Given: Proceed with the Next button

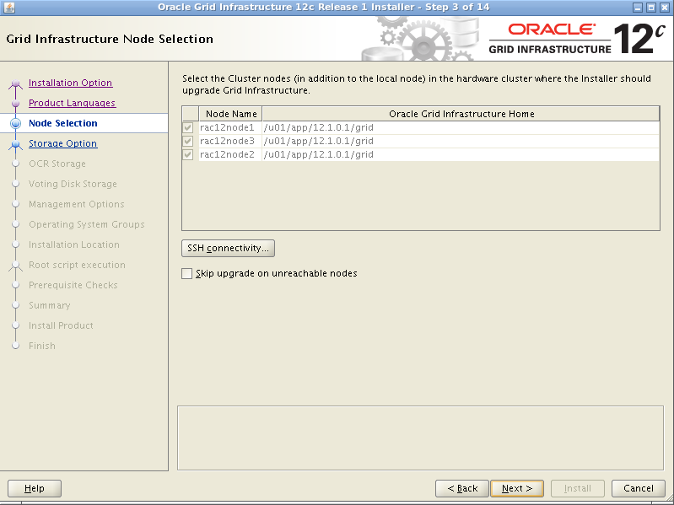Looking at the screenshot, I should [517, 489].
